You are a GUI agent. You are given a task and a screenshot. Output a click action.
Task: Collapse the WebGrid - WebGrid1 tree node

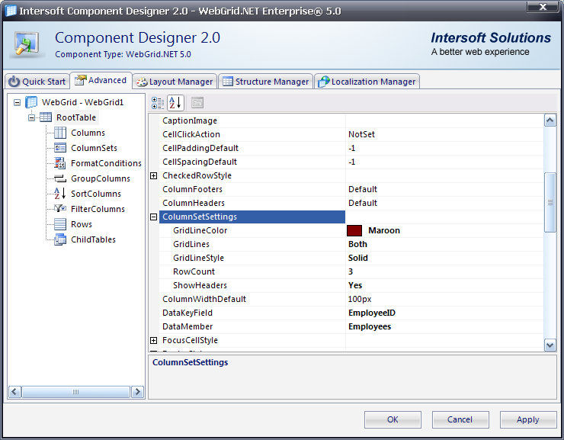(x=17, y=102)
